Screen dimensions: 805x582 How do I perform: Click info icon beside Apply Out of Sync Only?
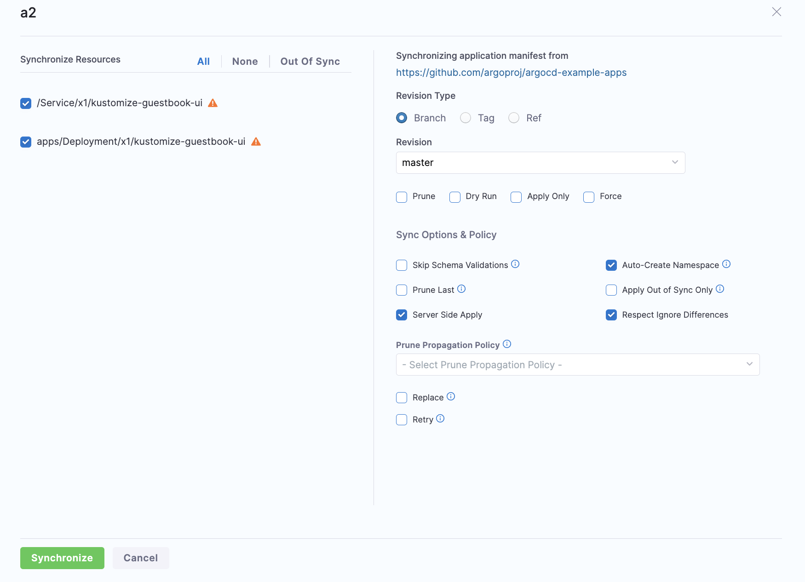click(x=720, y=289)
